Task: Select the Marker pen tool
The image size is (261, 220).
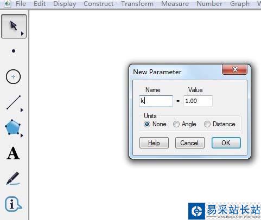Action: 13,178
